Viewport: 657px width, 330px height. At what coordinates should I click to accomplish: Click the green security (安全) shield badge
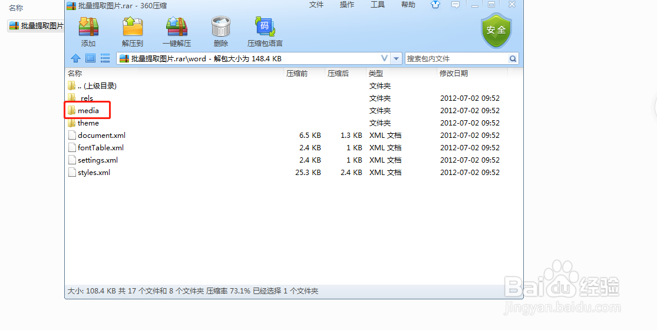(496, 30)
